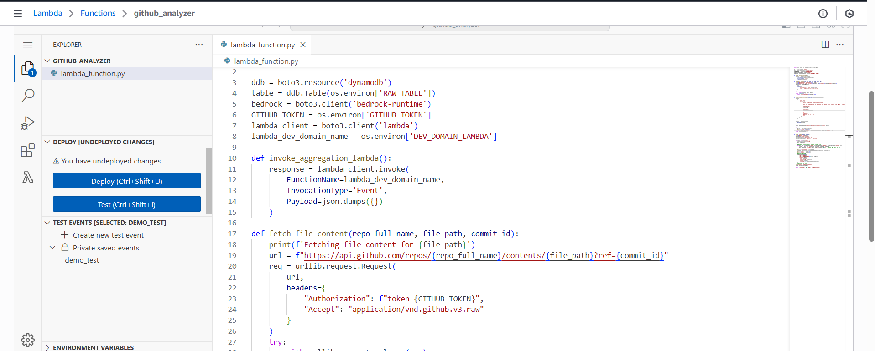The image size is (875, 351).
Task: Collapse the GITHUB_ANALYZER folder section
Action: 47,61
